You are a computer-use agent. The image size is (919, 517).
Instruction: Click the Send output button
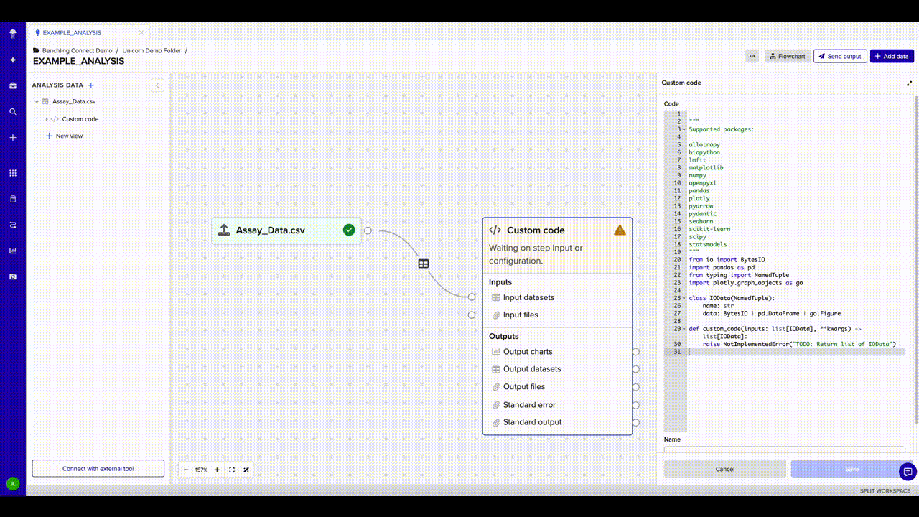coord(840,56)
